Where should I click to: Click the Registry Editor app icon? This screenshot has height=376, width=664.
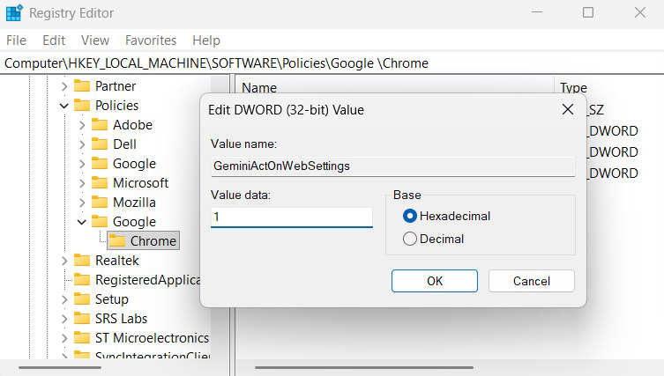[x=14, y=12]
